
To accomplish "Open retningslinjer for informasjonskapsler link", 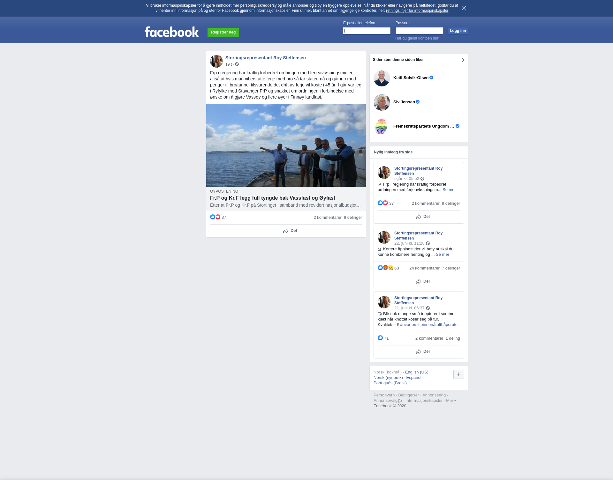I will tap(417, 11).
